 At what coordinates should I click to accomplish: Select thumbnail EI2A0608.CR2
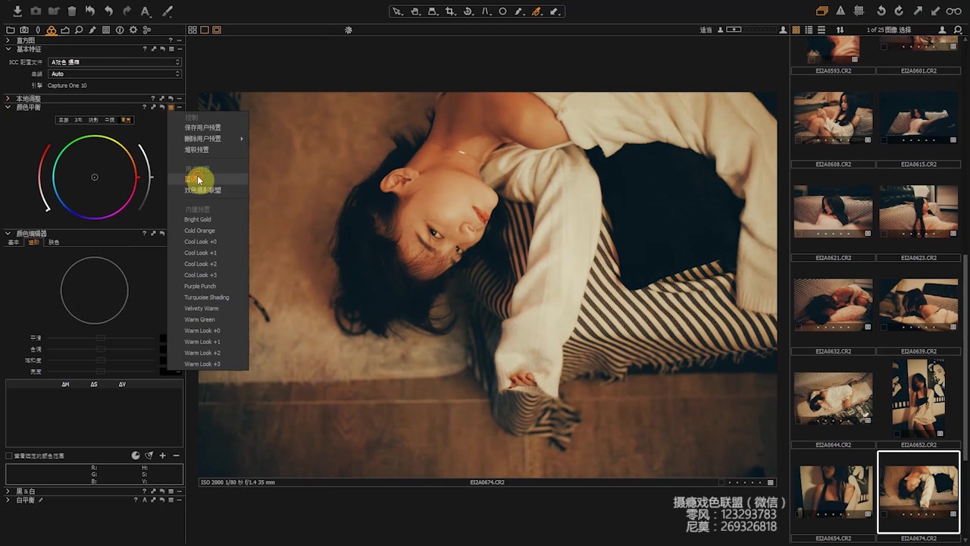pos(833,117)
